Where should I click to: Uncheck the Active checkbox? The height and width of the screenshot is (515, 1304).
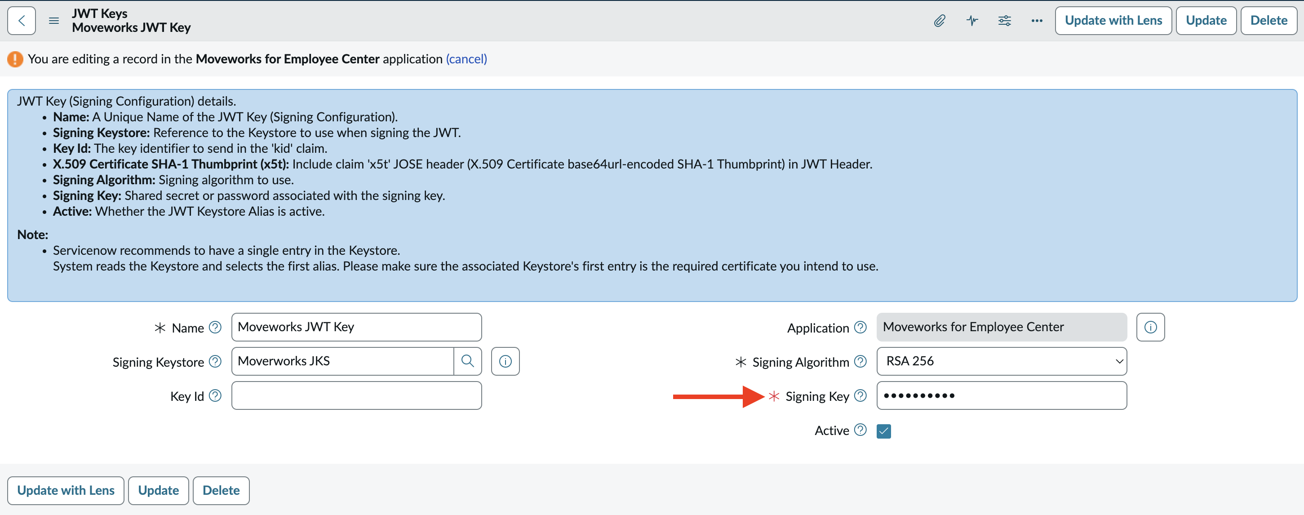pos(884,431)
